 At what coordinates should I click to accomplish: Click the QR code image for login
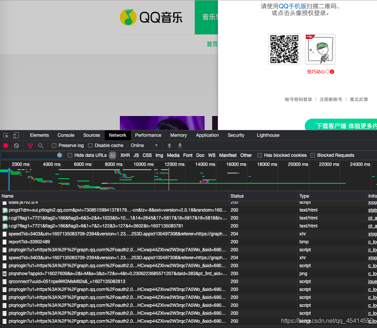(284, 49)
